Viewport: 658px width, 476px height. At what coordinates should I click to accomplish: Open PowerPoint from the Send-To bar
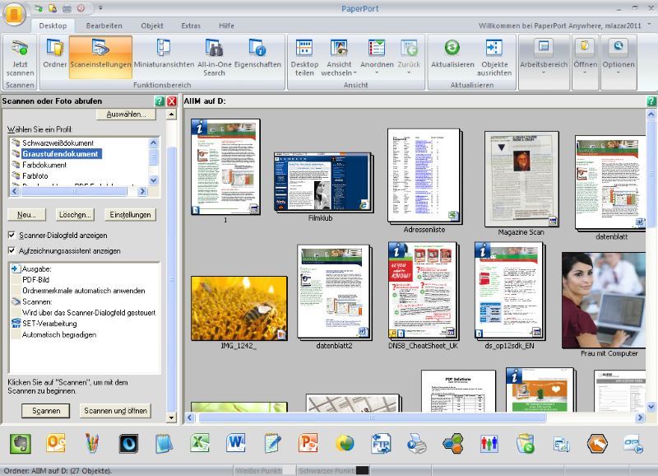click(308, 442)
